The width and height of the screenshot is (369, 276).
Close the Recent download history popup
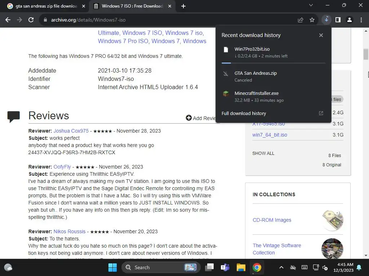click(321, 35)
